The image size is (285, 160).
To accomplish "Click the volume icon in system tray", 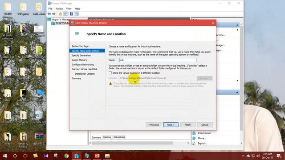I will 258,156.
